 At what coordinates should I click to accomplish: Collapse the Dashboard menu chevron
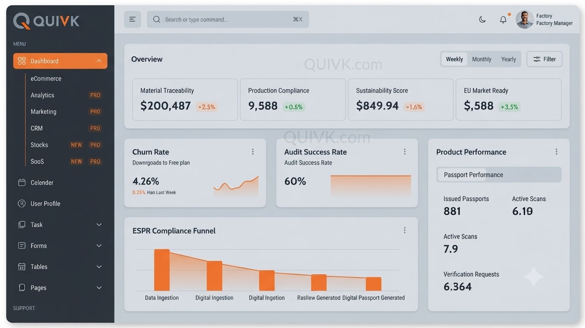tap(99, 61)
